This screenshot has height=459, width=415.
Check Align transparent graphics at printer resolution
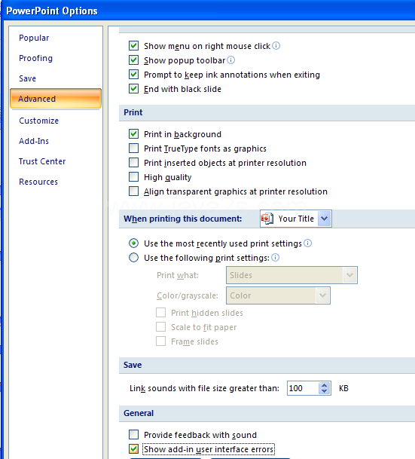(133, 191)
